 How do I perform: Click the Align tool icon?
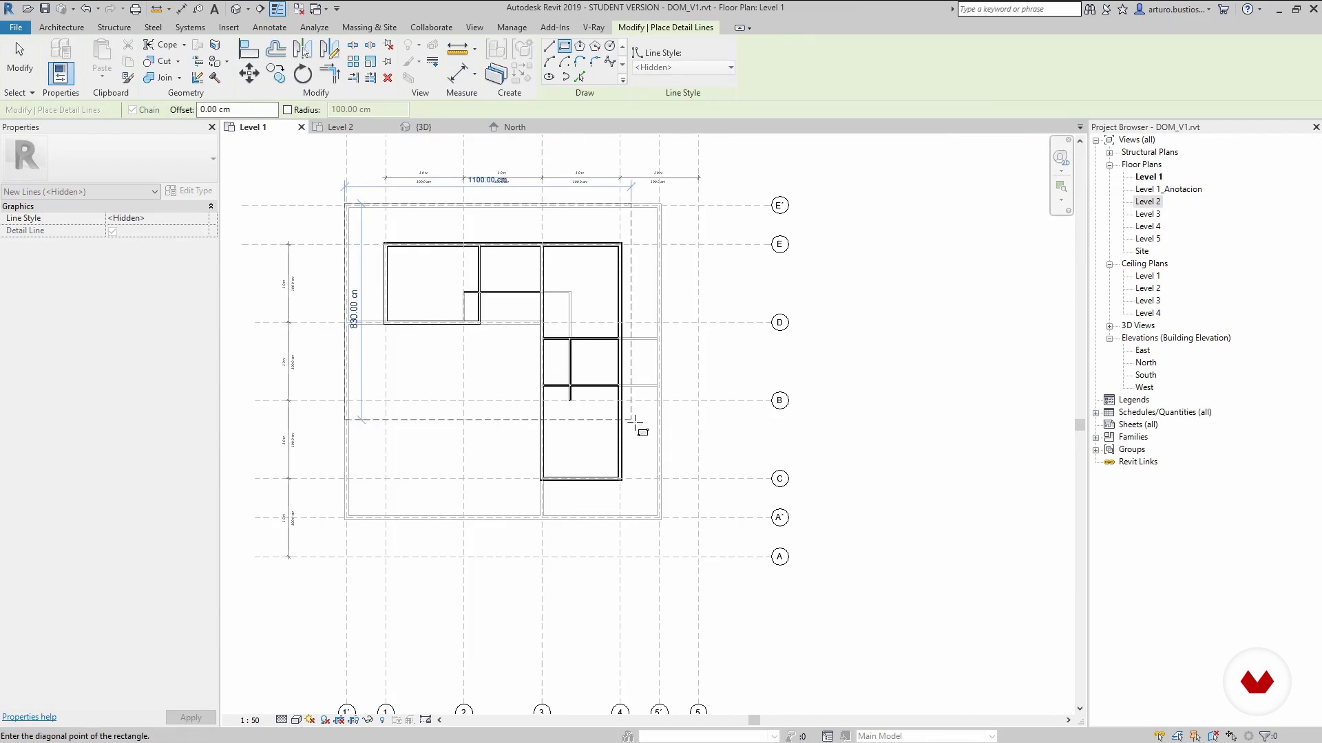pos(249,49)
